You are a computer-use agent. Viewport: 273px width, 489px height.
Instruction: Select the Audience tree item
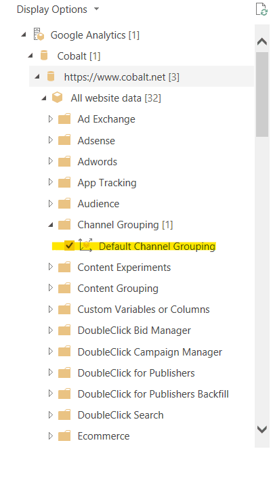tap(98, 204)
